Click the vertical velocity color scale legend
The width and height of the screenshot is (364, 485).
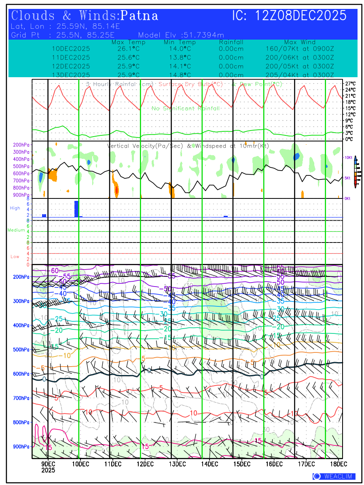pyautogui.click(x=355, y=172)
